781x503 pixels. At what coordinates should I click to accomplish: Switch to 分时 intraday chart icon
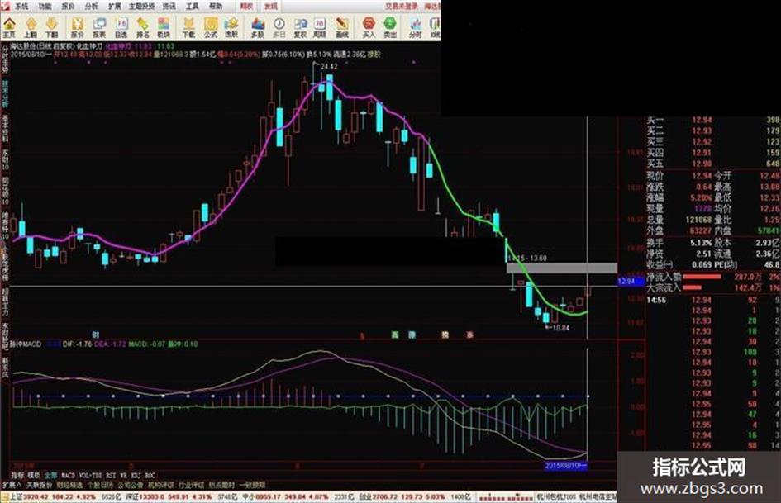(416, 27)
